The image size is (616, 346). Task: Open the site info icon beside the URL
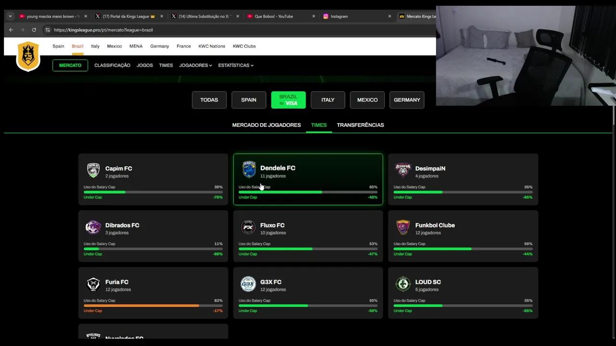click(x=48, y=30)
